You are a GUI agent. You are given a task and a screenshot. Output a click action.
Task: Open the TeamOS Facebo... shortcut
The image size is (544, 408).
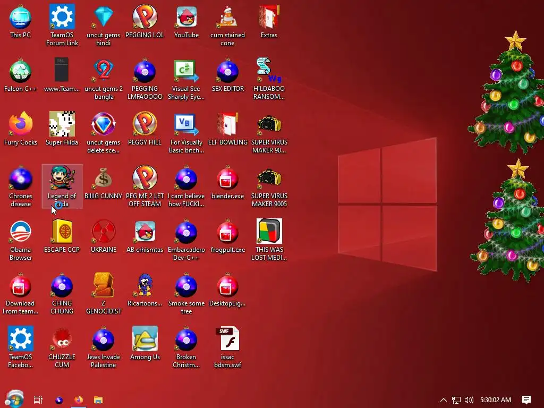[21, 347]
